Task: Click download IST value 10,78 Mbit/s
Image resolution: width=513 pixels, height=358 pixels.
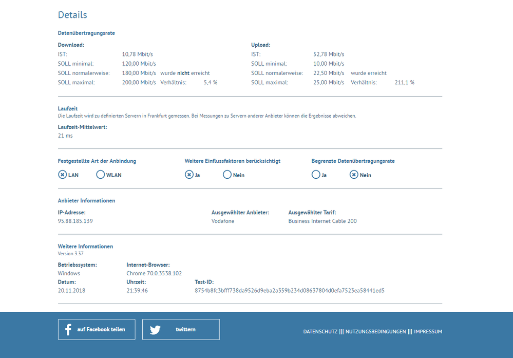Action: click(x=138, y=54)
